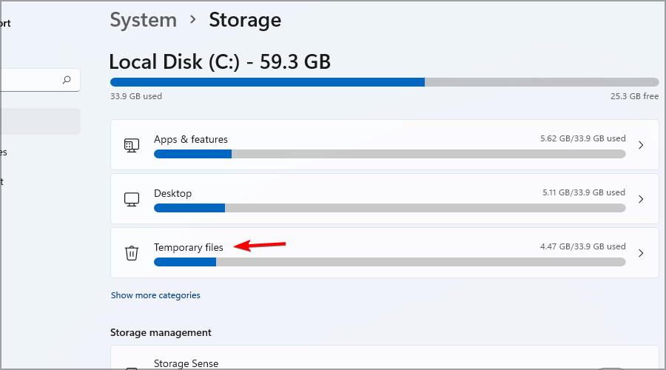Click the Desktop monitor icon
This screenshot has height=370, width=666.
click(132, 199)
